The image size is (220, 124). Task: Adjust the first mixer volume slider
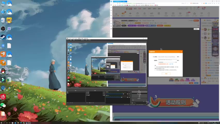[116, 94]
